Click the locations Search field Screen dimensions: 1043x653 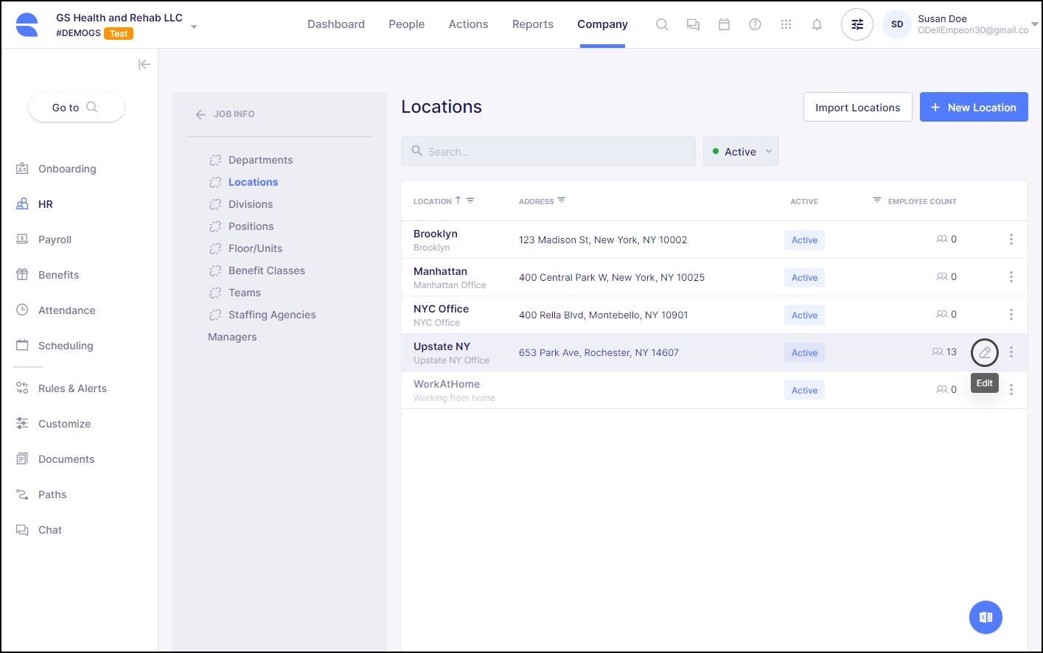point(548,151)
